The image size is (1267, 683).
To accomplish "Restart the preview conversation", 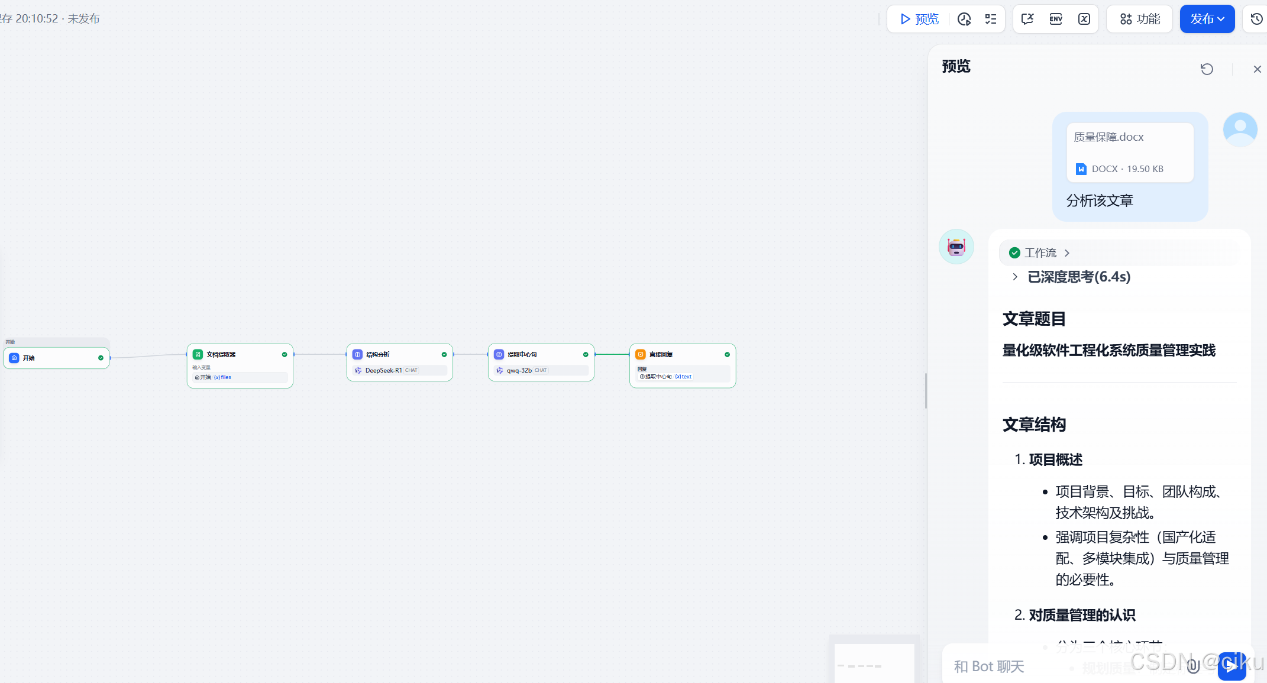I will 1207,69.
